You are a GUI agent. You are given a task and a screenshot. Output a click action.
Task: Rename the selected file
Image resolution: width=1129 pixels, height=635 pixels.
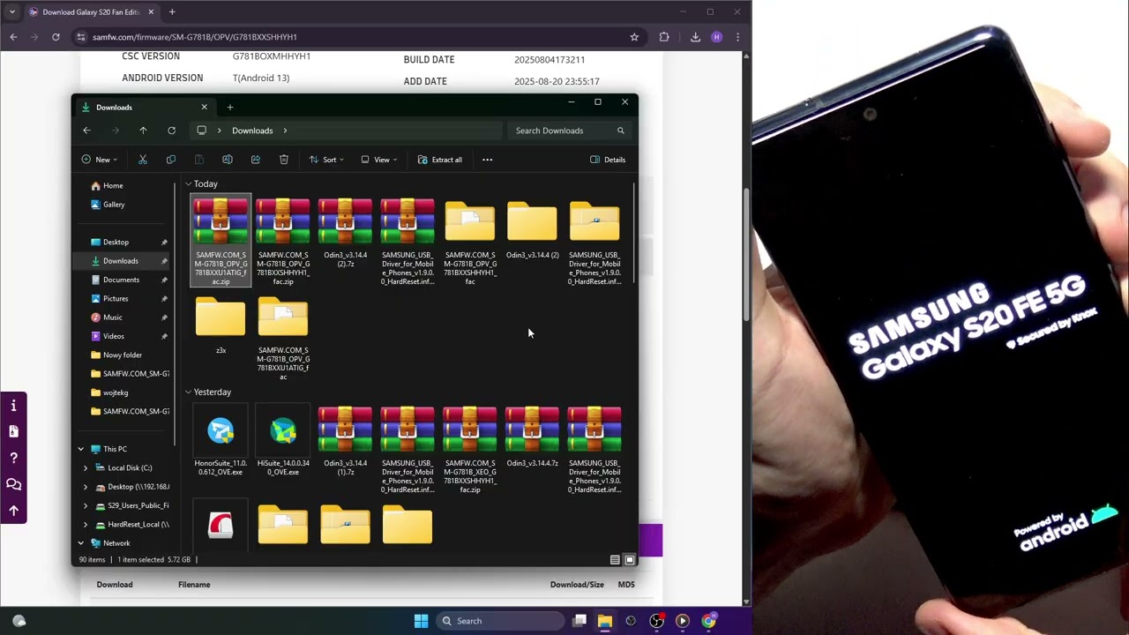[x=228, y=160]
